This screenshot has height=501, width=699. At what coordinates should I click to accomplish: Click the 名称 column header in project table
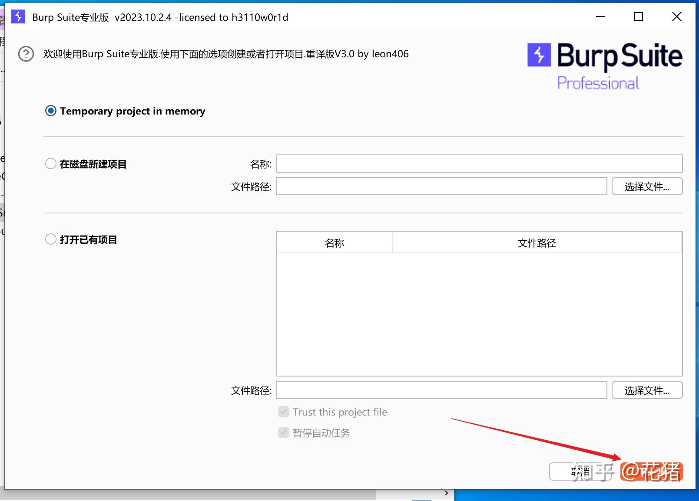335,242
